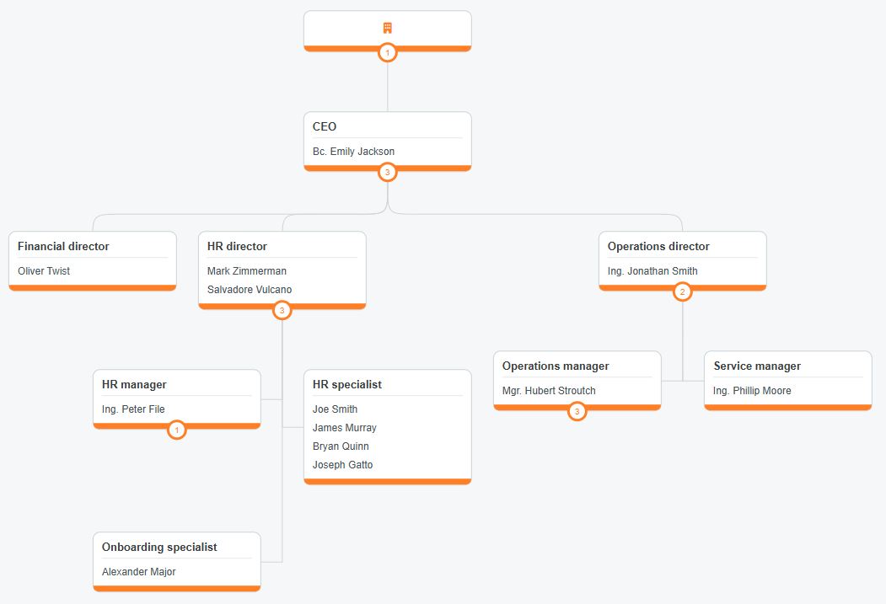The image size is (886, 604).
Task: Click Joseph Gatto in HR specialist
Action: click(x=342, y=465)
